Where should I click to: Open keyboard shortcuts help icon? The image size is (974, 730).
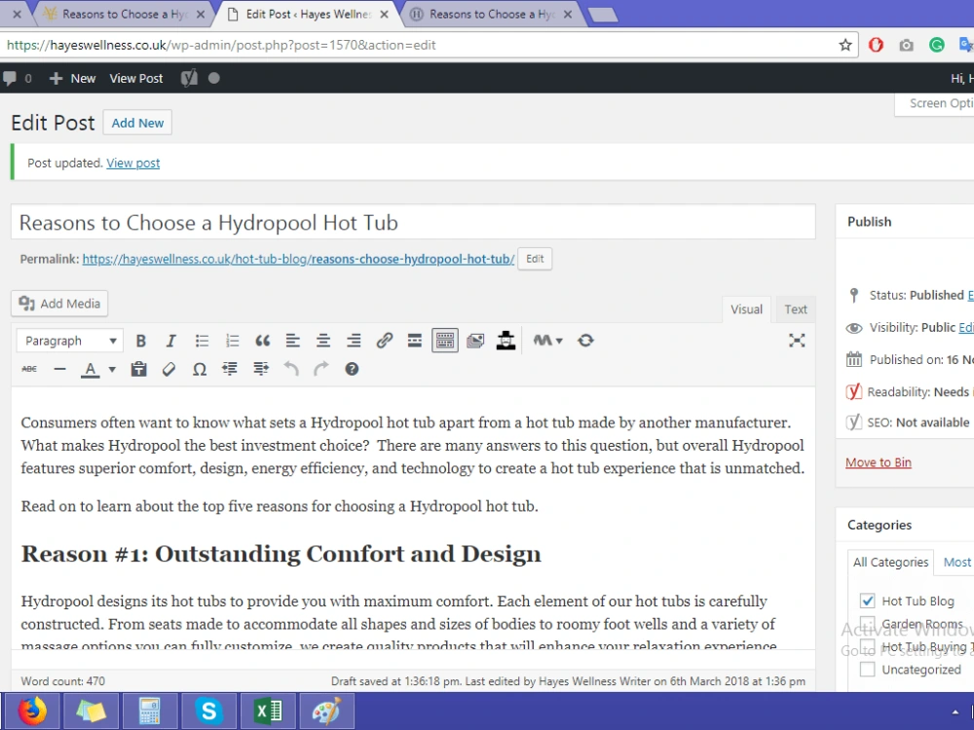tap(352, 369)
